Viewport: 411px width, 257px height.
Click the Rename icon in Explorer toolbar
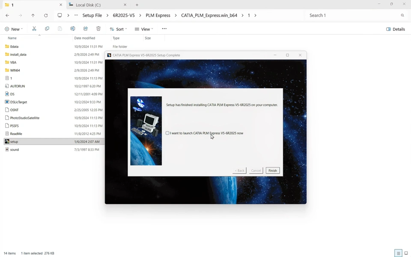tap(73, 29)
